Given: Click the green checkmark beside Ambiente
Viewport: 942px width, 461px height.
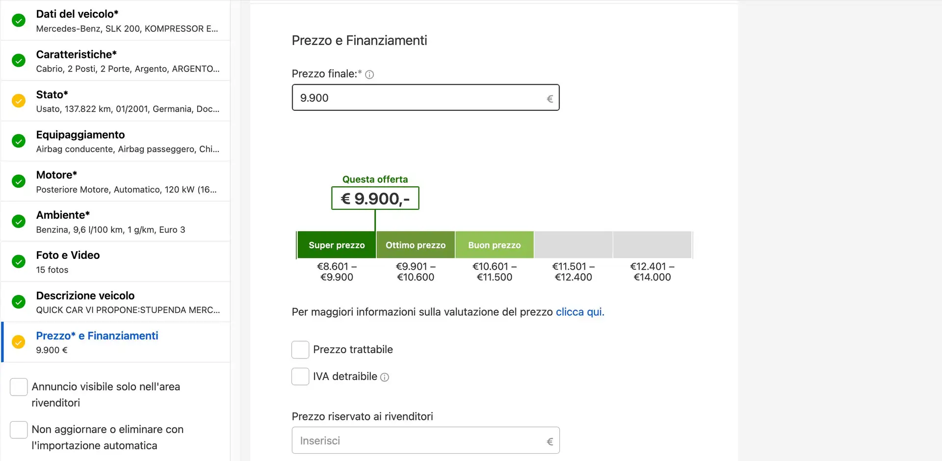Looking at the screenshot, I should (19, 222).
